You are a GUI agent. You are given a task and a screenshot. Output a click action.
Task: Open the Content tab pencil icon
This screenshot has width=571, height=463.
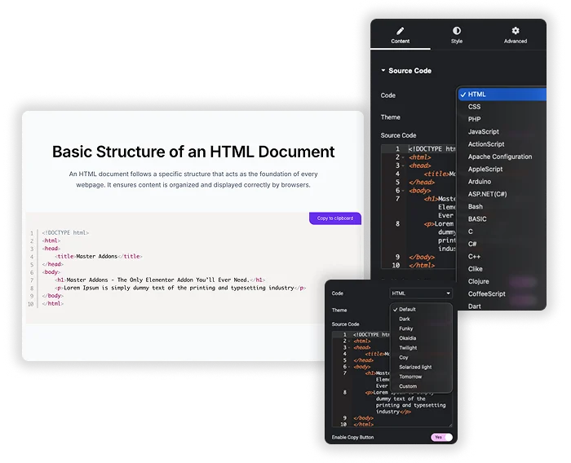tap(401, 31)
